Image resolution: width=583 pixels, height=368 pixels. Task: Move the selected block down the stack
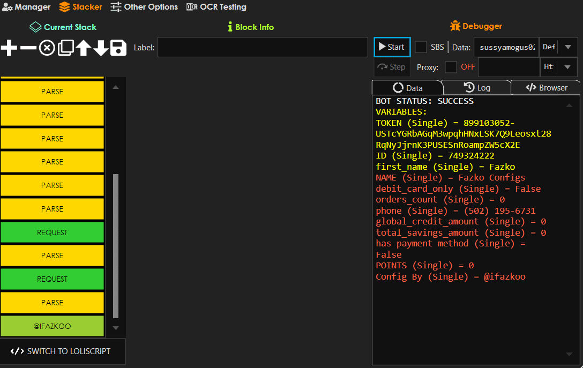pos(101,47)
